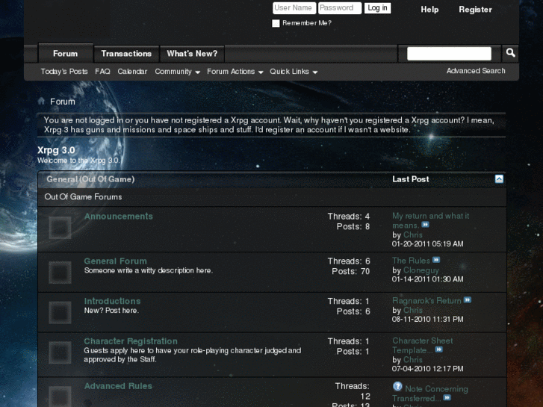Open General (Out Of Game) category title
This screenshot has width=543, height=407.
pyautogui.click(x=90, y=179)
